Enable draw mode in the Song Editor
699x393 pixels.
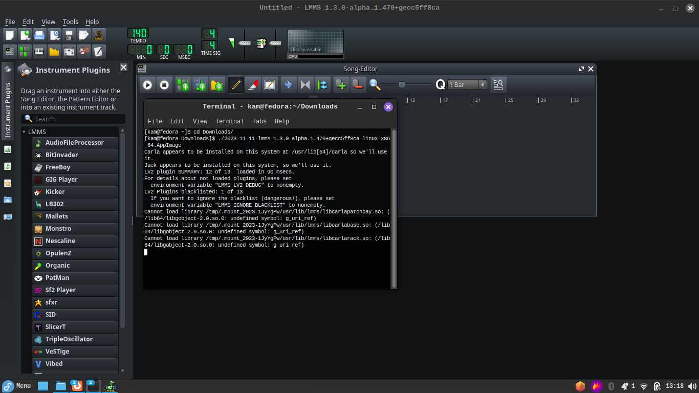(235, 85)
